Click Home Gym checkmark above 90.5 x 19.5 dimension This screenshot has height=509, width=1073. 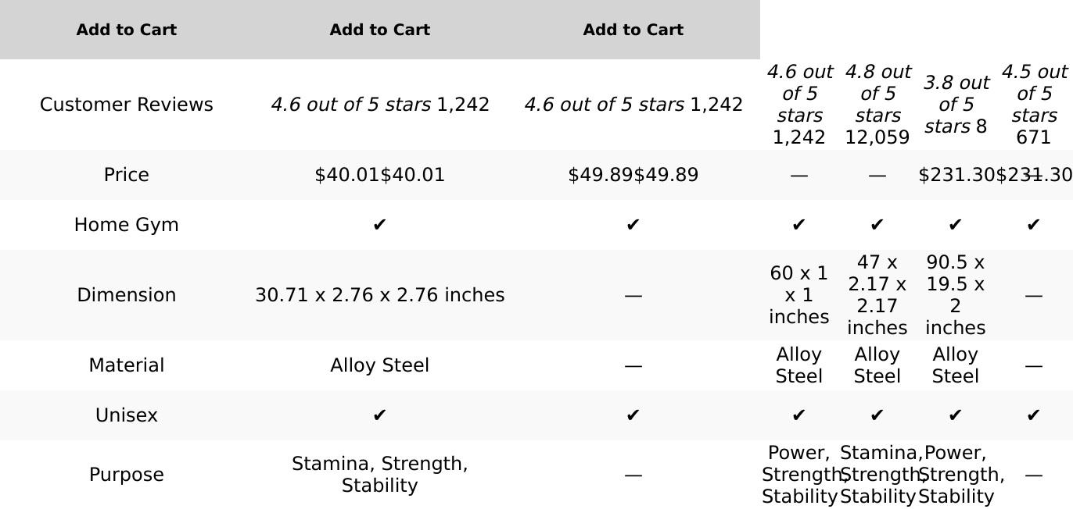click(955, 225)
